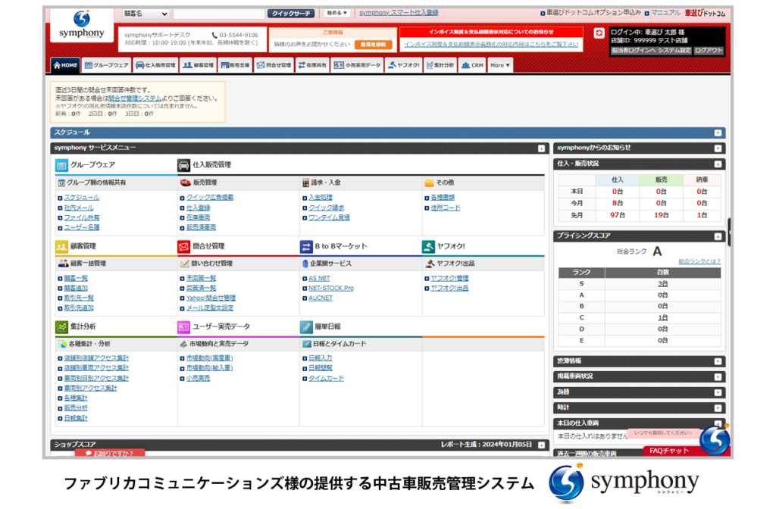Open システム設定 from the login box
Image resolution: width=776 pixels, height=509 pixels.
tap(674, 51)
